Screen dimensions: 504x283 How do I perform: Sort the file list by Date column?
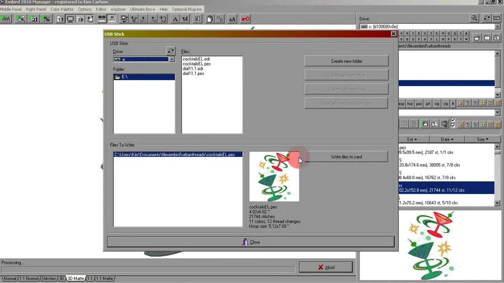click(447, 139)
